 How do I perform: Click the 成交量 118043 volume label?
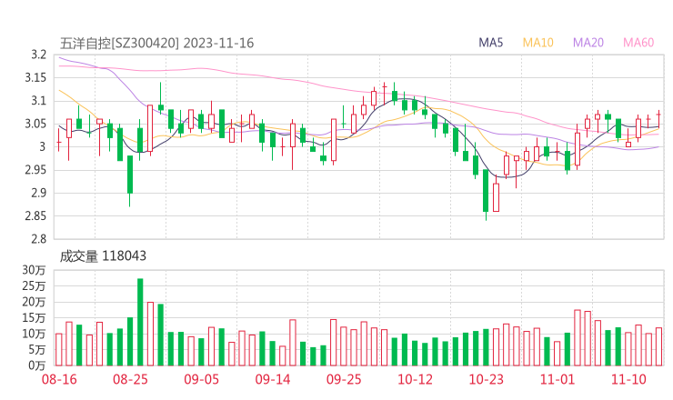(103, 256)
